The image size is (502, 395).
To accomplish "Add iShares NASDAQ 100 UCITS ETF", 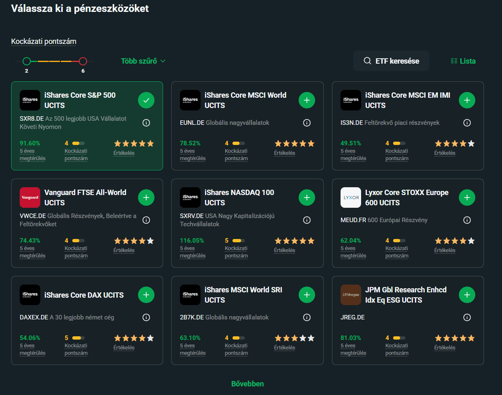I will click(x=306, y=197).
